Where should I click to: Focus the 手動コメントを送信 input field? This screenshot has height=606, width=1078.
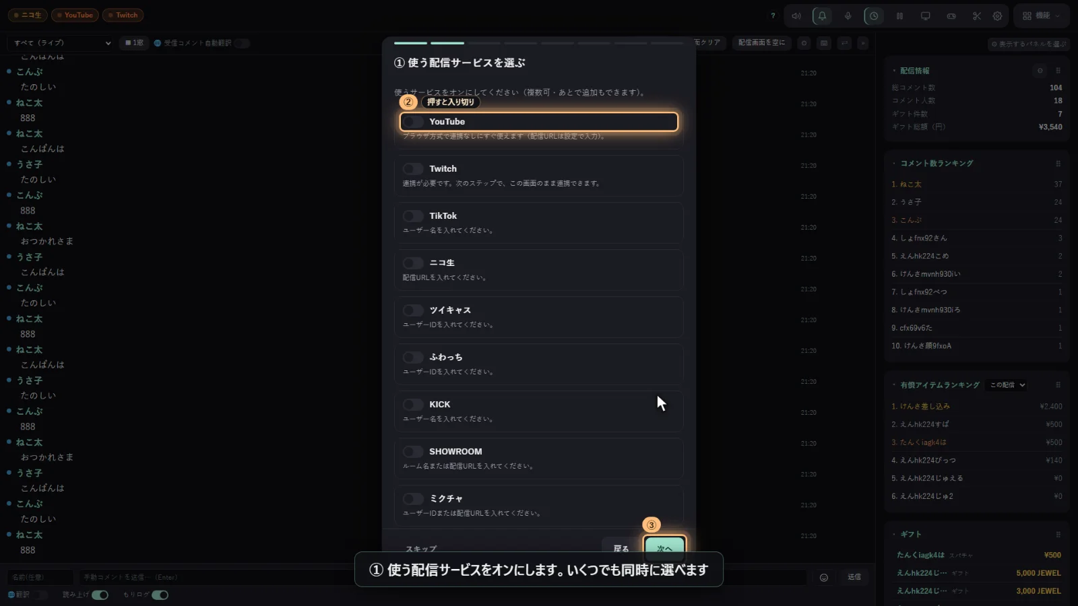[441, 577]
